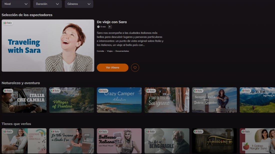Screen dimensions: 275x154
Task: Open The Art of Being Fragile thumbnail
Action: (x=167, y=141)
